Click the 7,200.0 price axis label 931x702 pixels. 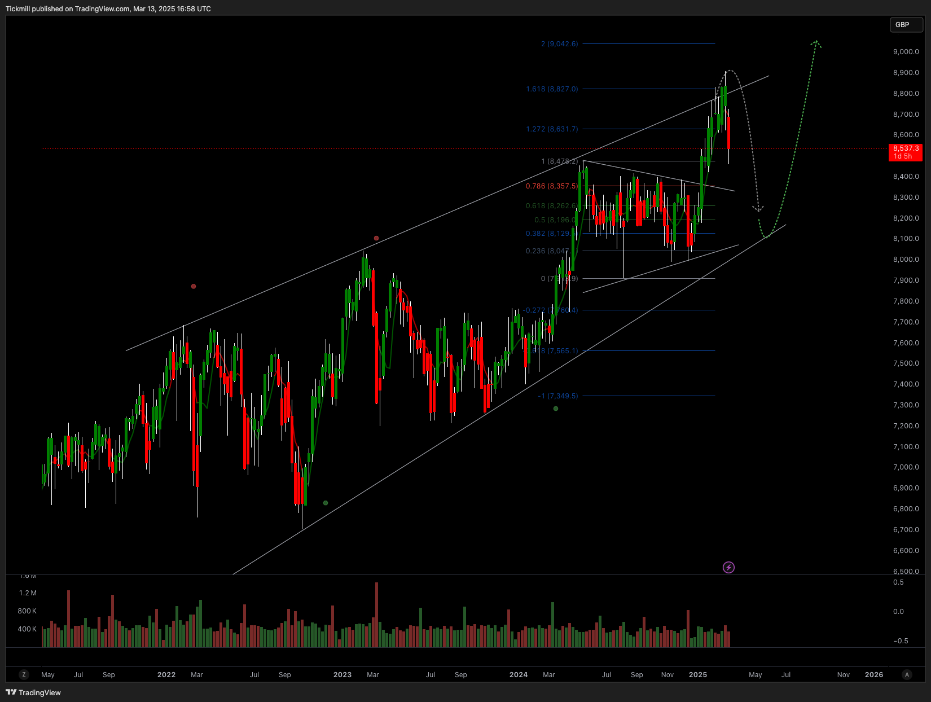[906, 426]
